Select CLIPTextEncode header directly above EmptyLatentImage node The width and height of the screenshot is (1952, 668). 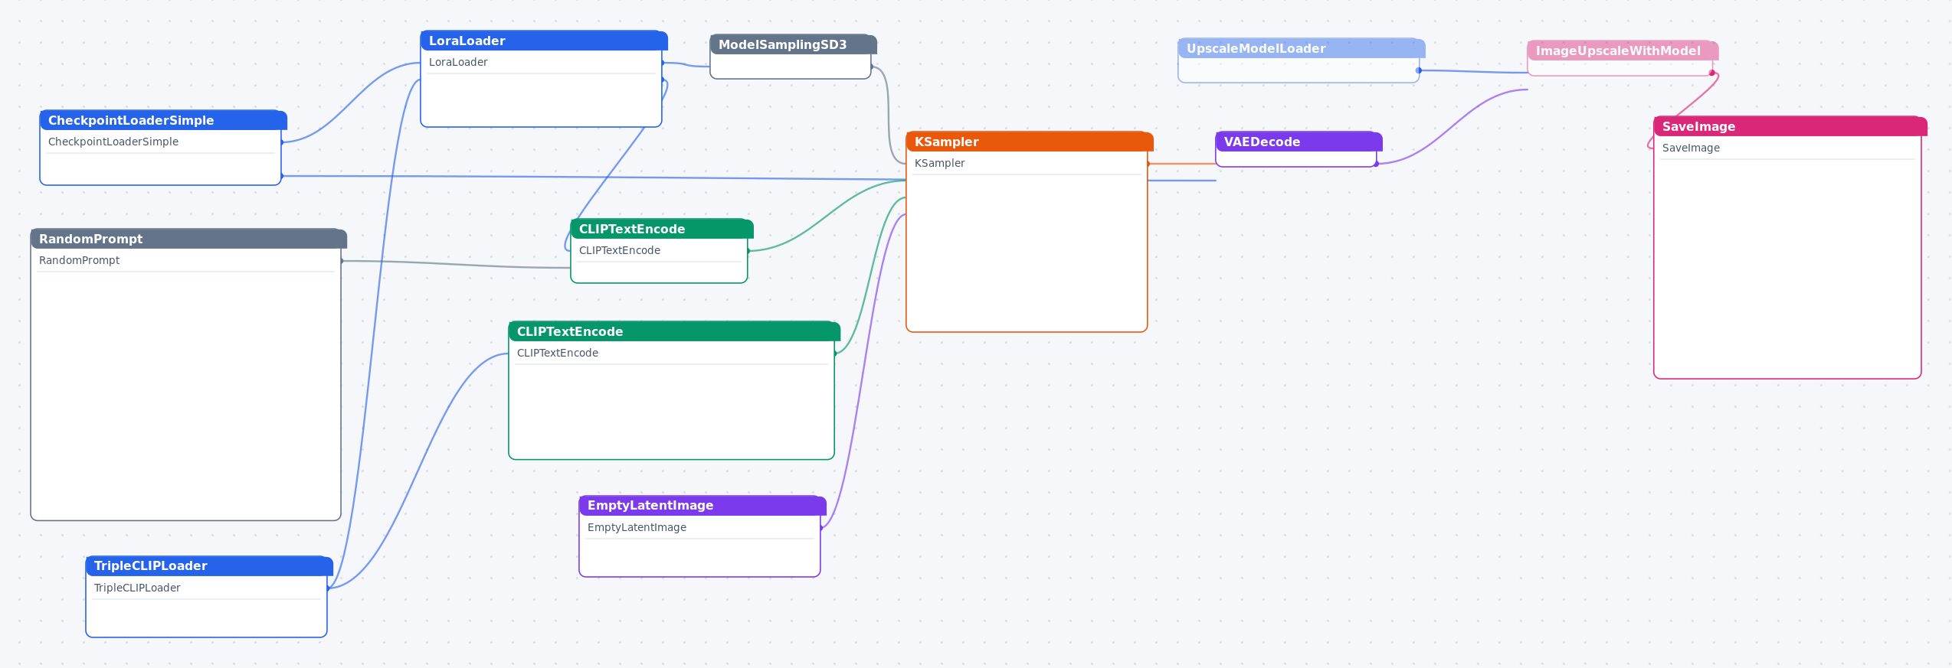674,331
